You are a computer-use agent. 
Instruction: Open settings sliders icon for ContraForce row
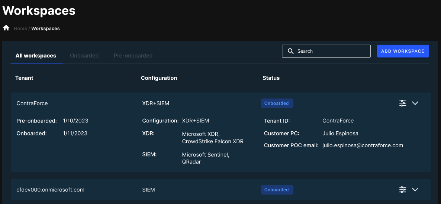[x=403, y=103]
